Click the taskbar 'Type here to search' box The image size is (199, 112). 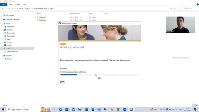[x=24, y=109]
